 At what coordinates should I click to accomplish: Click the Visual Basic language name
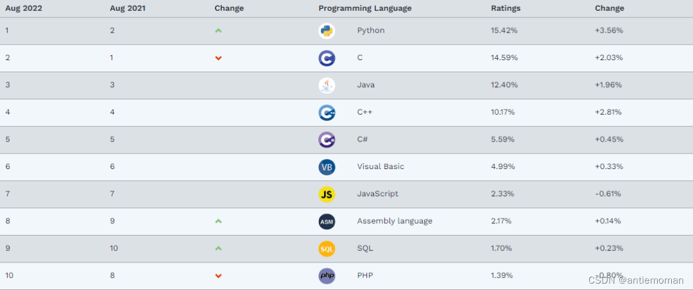pos(381,166)
